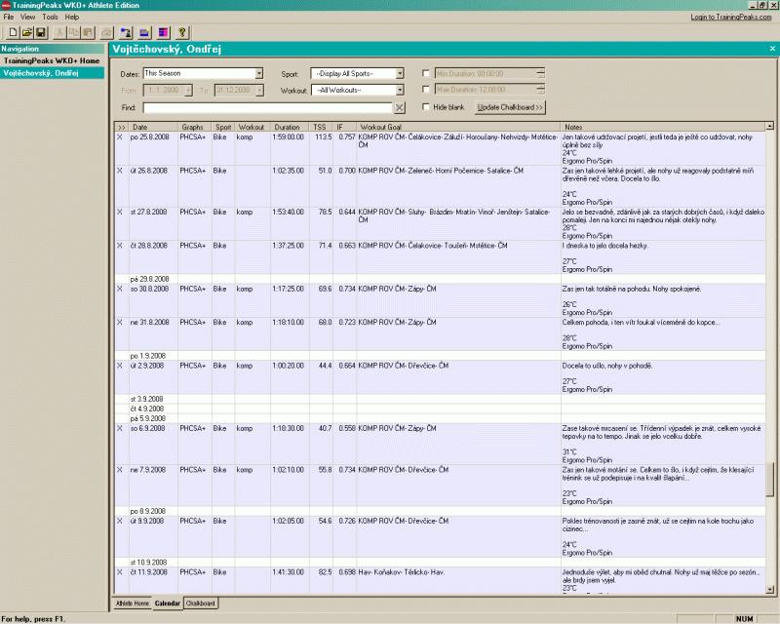The image size is (780, 624).
Task: Click the IF column header
Action: 345,127
